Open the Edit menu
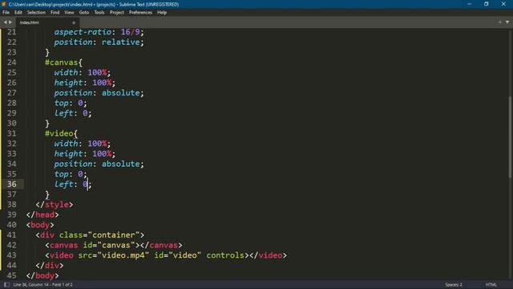Screen dimensions: 513x289 18,13
